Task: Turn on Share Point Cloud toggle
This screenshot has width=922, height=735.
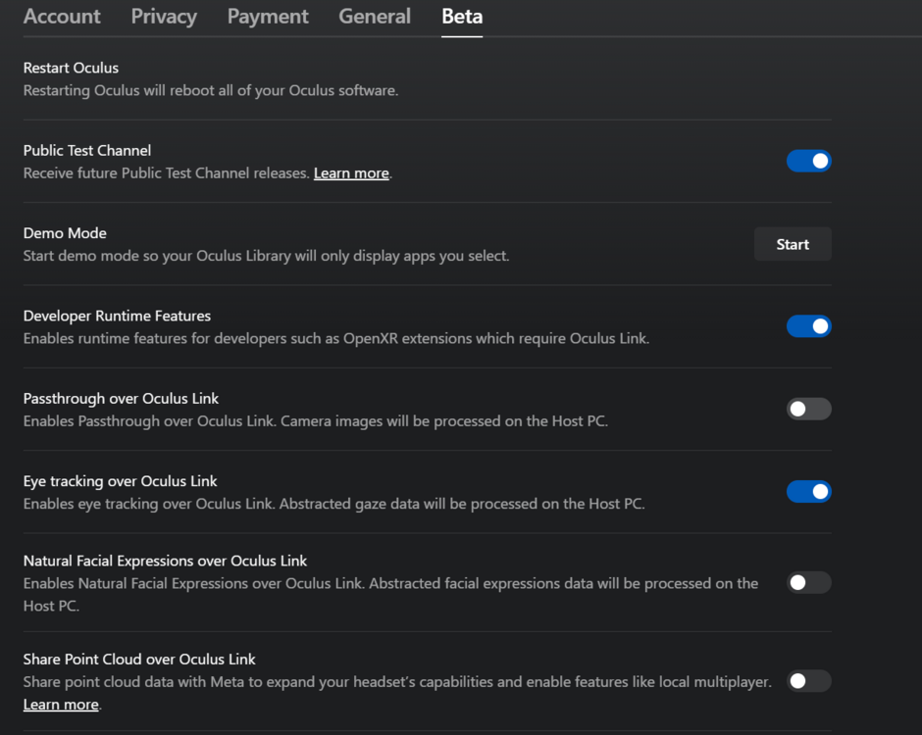Action: (809, 681)
